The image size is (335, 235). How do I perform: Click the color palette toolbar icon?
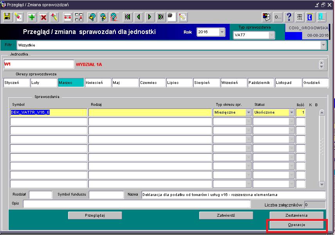click(x=267, y=17)
